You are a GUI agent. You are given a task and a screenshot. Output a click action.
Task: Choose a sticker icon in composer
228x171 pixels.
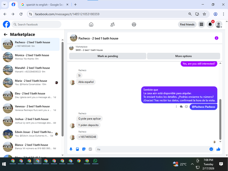click(84, 149)
